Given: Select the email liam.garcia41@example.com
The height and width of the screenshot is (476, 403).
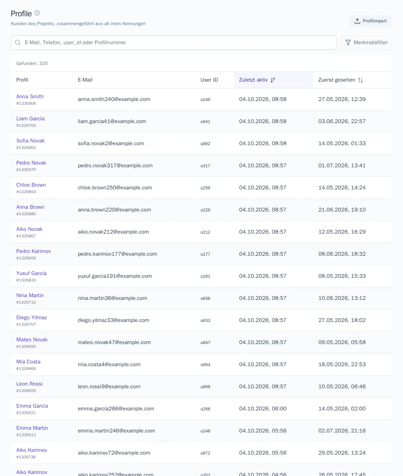Looking at the screenshot, I should tap(112, 121).
